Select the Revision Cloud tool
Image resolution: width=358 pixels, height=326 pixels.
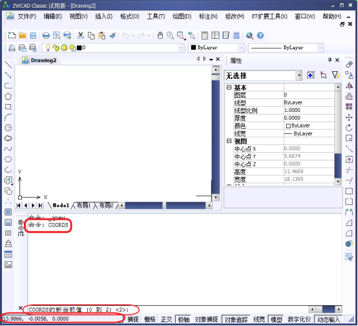[x=8, y=138]
